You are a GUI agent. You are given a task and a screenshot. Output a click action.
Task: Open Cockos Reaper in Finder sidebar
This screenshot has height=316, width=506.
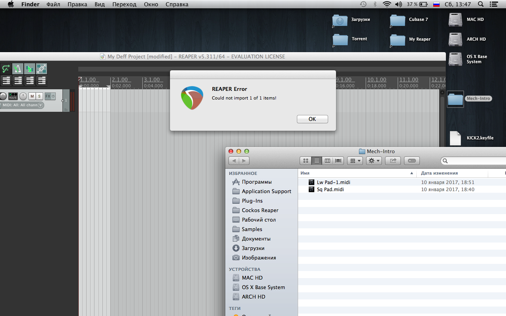pos(255,210)
